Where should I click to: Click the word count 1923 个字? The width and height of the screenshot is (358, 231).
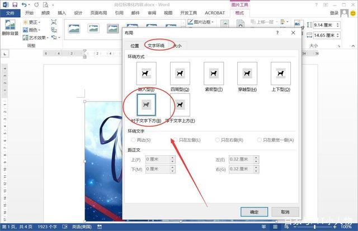[47, 227]
